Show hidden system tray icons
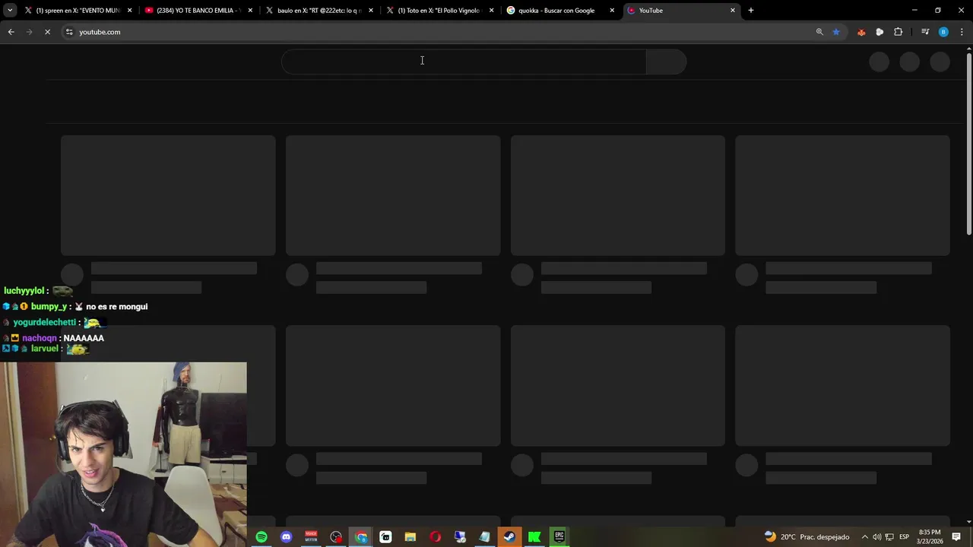The width and height of the screenshot is (973, 547). pos(864,537)
